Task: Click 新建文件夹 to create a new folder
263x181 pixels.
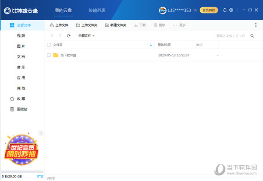Action: click(x=116, y=25)
